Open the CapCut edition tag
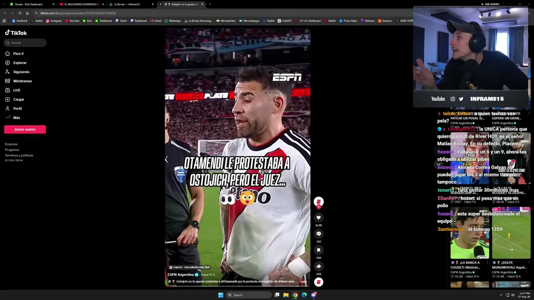This screenshot has width=534, height=300. pyautogui.click(x=189, y=267)
